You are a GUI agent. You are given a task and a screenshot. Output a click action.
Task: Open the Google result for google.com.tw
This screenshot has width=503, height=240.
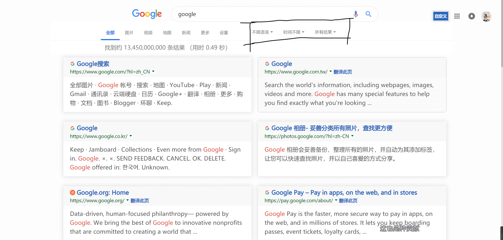(x=282, y=64)
